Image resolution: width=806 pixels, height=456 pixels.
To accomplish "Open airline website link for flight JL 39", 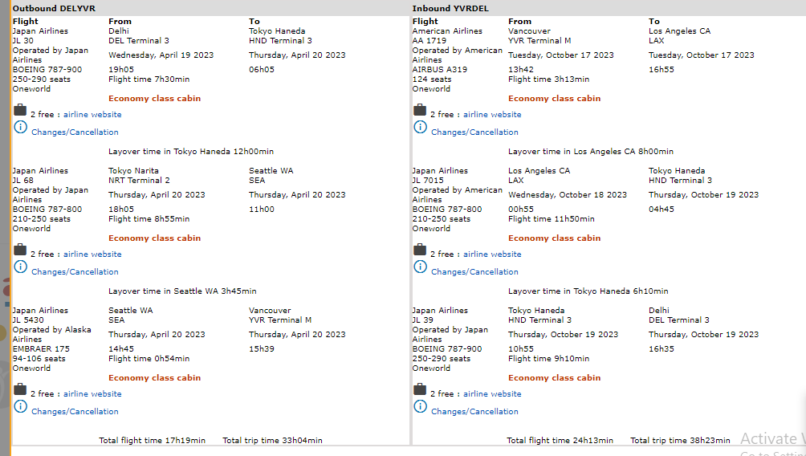I will (492, 394).
